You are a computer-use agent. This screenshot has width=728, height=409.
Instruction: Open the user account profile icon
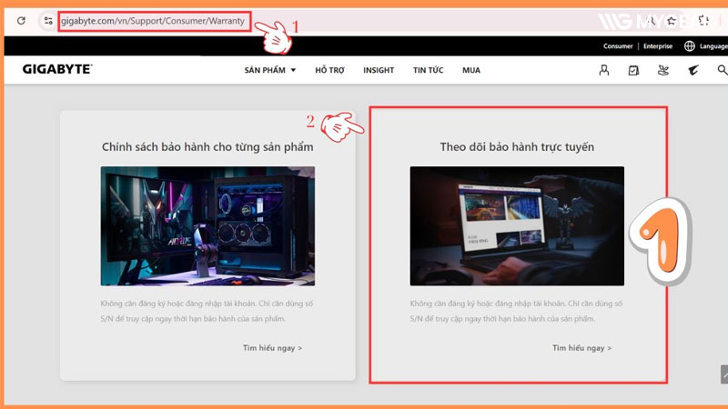pos(604,71)
